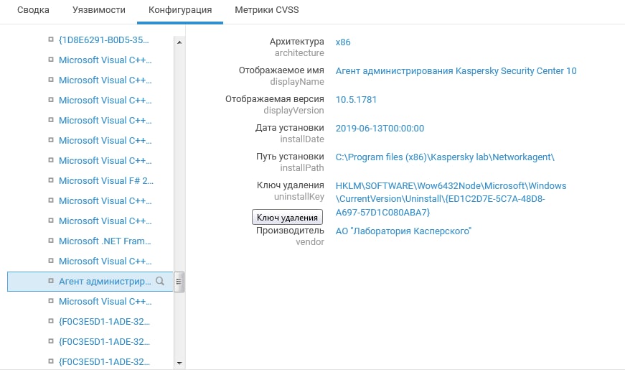Click the Производитель field label
Screen dimensions: 625x370
(290, 231)
